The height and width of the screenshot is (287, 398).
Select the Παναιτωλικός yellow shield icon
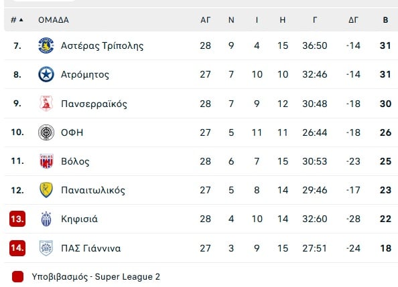coord(46,190)
